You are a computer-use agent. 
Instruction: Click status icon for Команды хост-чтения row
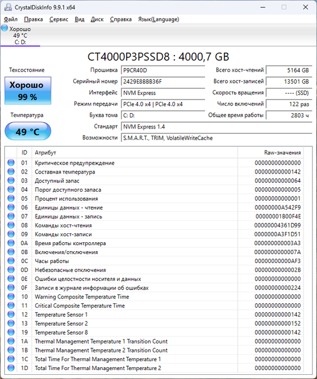pos(11,225)
